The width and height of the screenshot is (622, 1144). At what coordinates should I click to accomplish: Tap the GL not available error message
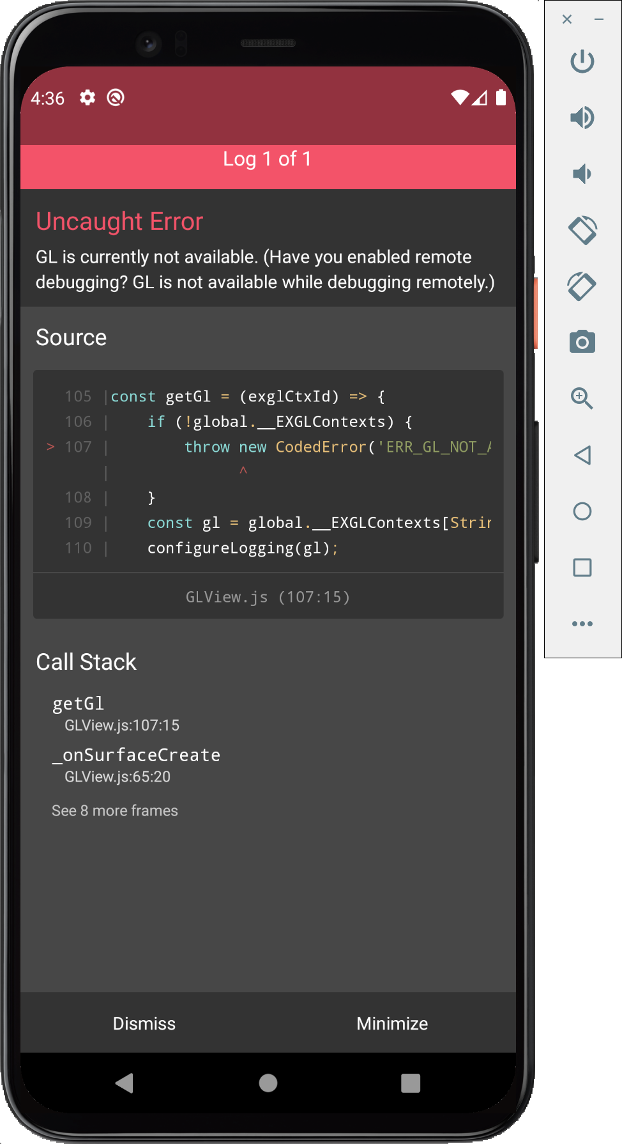[266, 269]
